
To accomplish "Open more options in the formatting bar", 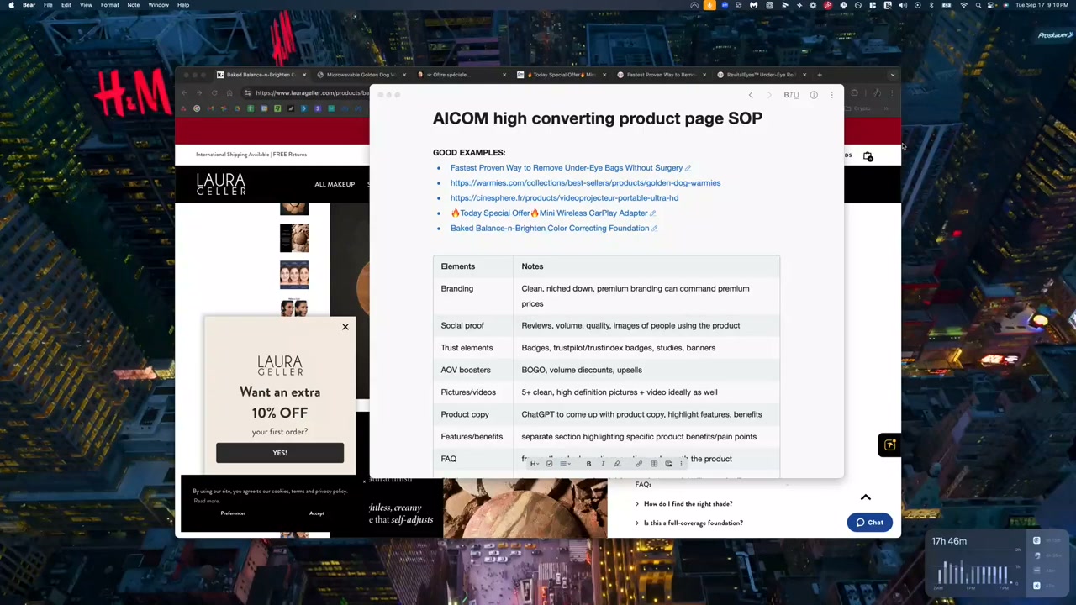I will [682, 464].
